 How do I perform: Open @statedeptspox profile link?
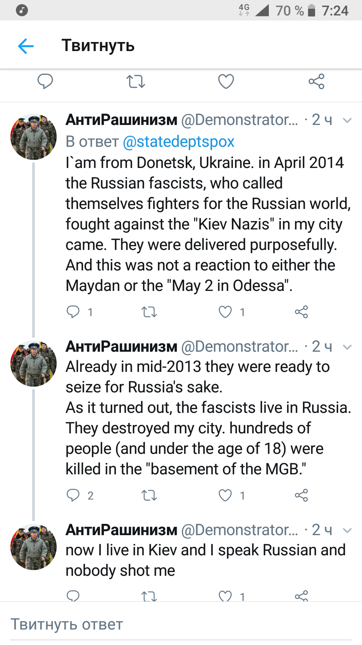tap(179, 141)
